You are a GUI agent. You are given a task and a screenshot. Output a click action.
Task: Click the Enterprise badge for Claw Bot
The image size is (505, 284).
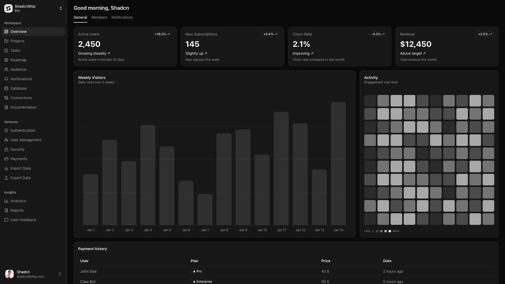pyautogui.click(x=202, y=281)
